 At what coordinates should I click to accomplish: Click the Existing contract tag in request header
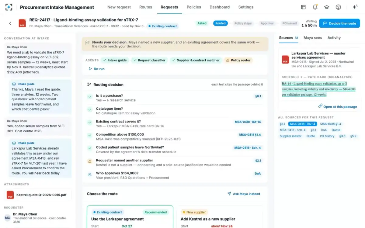click(162, 26)
